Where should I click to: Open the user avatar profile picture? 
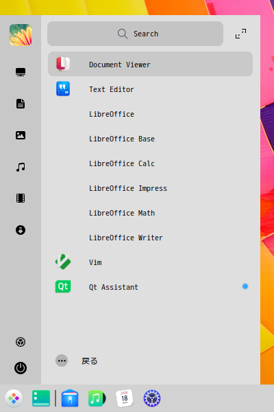(x=21, y=35)
